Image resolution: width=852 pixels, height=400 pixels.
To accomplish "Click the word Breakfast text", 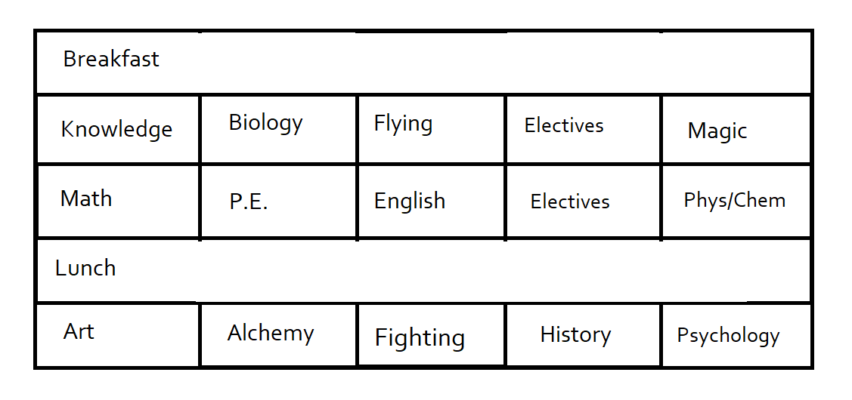I will [x=111, y=59].
